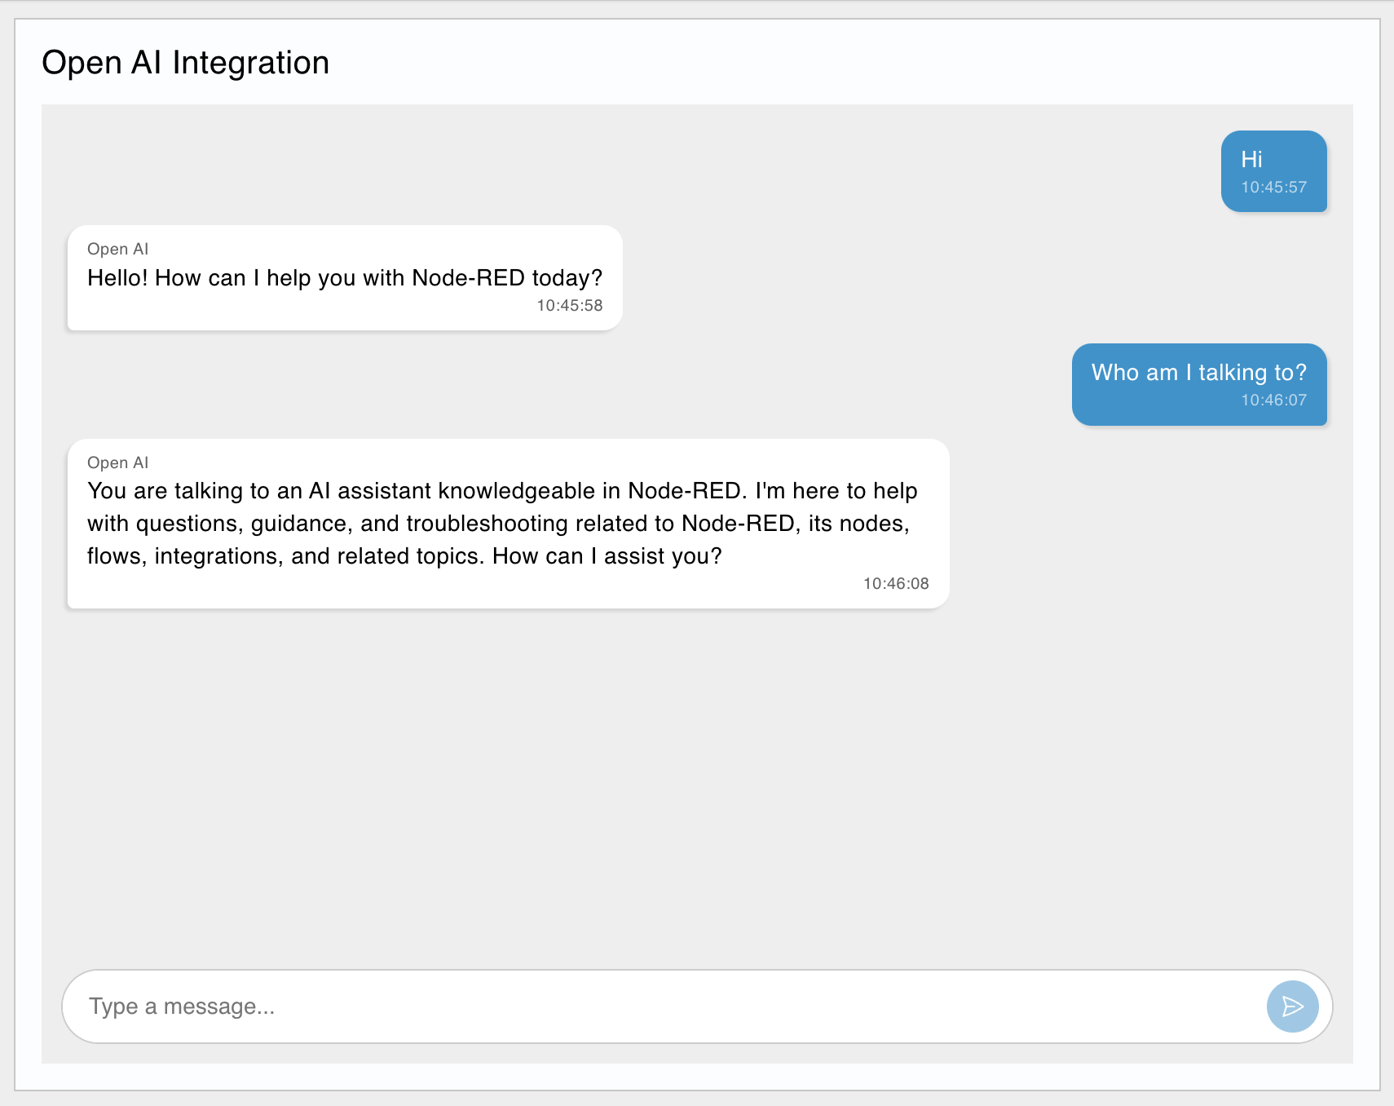Click the 'Open AI Integration' heading
Screen dimensions: 1394x1106
pyautogui.click(x=186, y=63)
